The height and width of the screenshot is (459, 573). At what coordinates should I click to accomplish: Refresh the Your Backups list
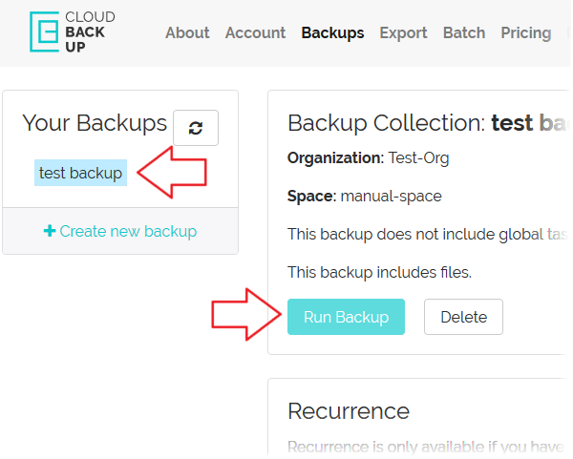pos(196,128)
